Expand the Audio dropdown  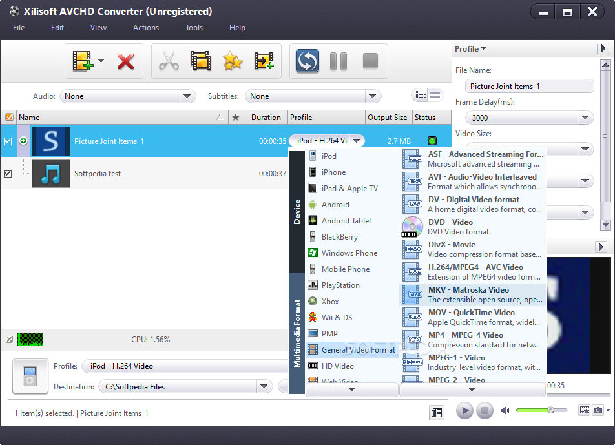(187, 96)
